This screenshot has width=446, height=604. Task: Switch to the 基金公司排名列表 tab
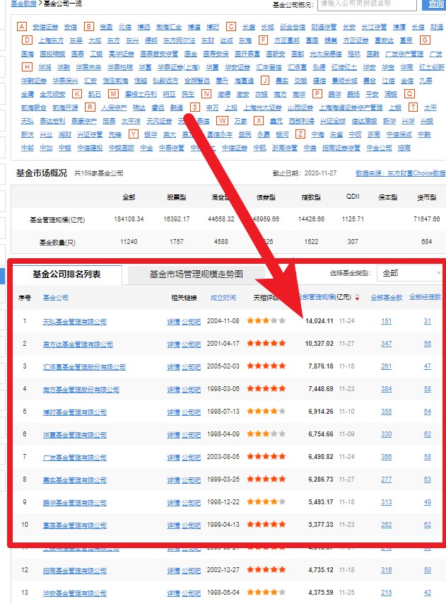[66, 274]
